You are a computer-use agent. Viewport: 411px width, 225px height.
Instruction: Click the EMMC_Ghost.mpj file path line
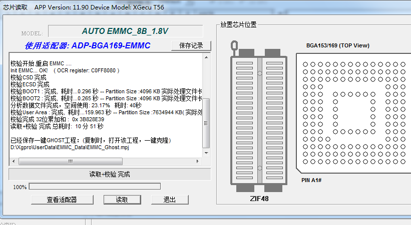coord(70,148)
